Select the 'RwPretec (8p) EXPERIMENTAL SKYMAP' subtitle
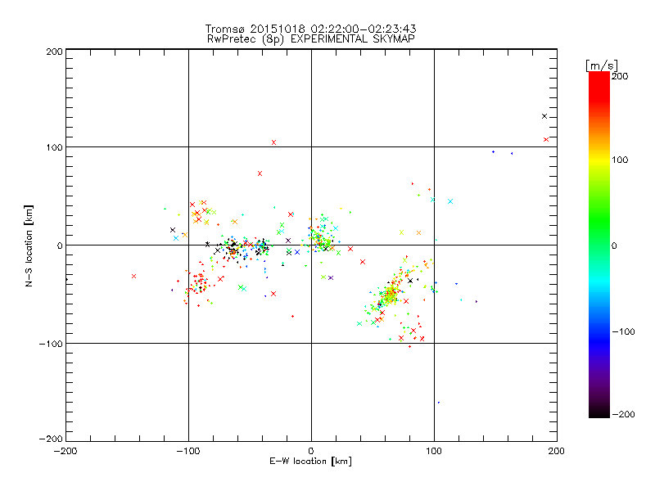The height and width of the screenshot is (491, 655). pos(310,38)
